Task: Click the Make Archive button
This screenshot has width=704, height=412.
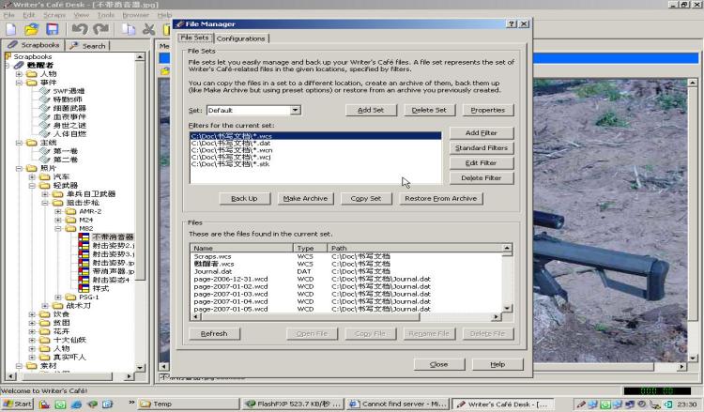Action: click(305, 198)
